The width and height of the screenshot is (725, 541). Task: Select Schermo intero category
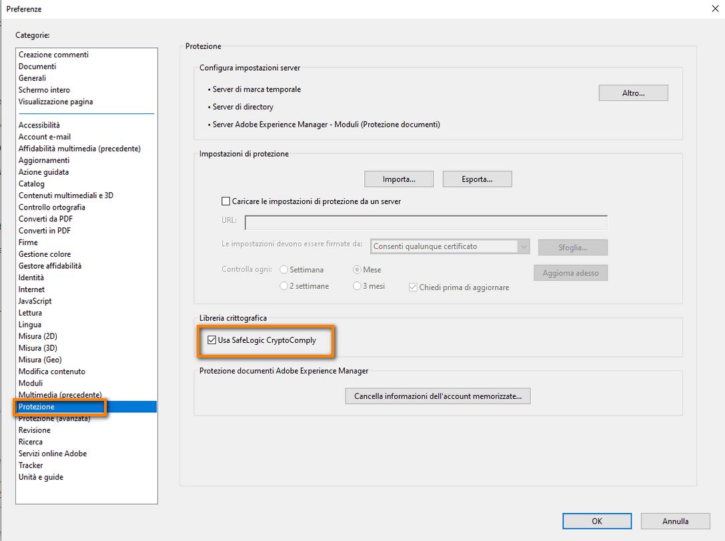(44, 89)
